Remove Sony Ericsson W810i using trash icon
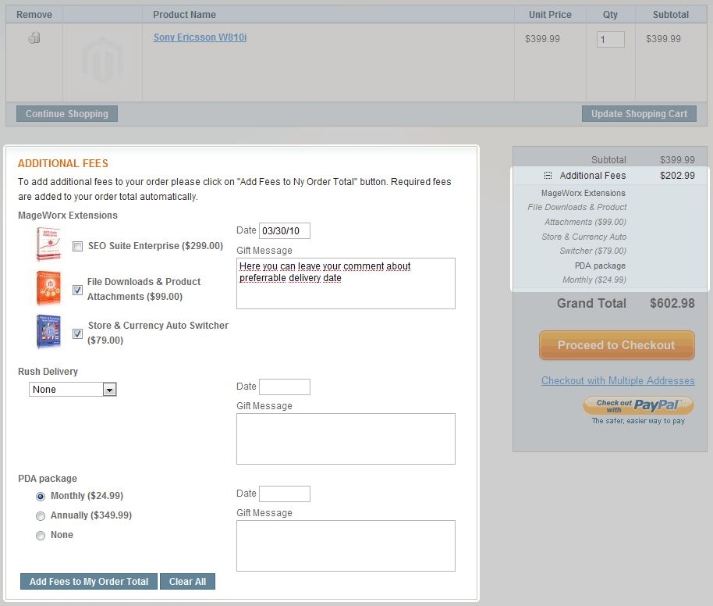This screenshot has height=606, width=713. point(34,37)
